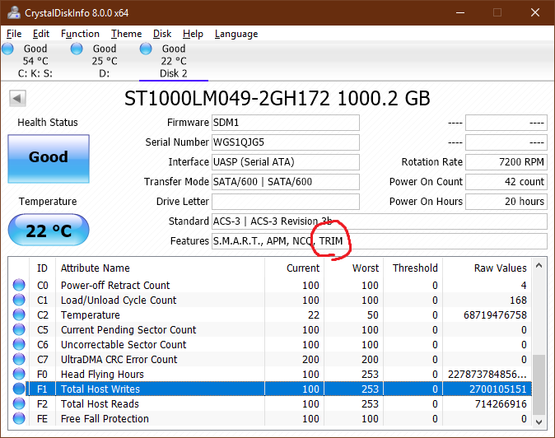The width and height of the screenshot is (555, 438).
Task: Click the blue status orb for D: disk
Action: [77, 49]
